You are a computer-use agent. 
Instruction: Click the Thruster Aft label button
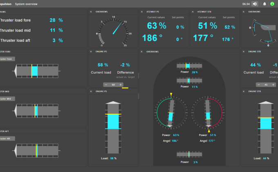tap(7, 138)
